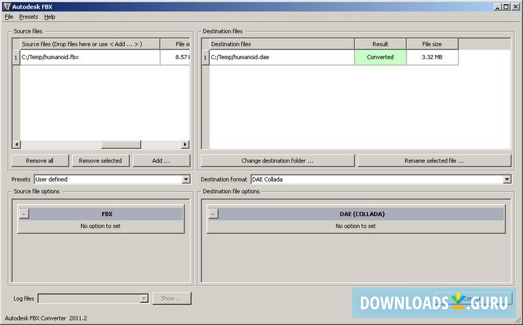Click the Result column header
523x325 pixels.
click(380, 44)
